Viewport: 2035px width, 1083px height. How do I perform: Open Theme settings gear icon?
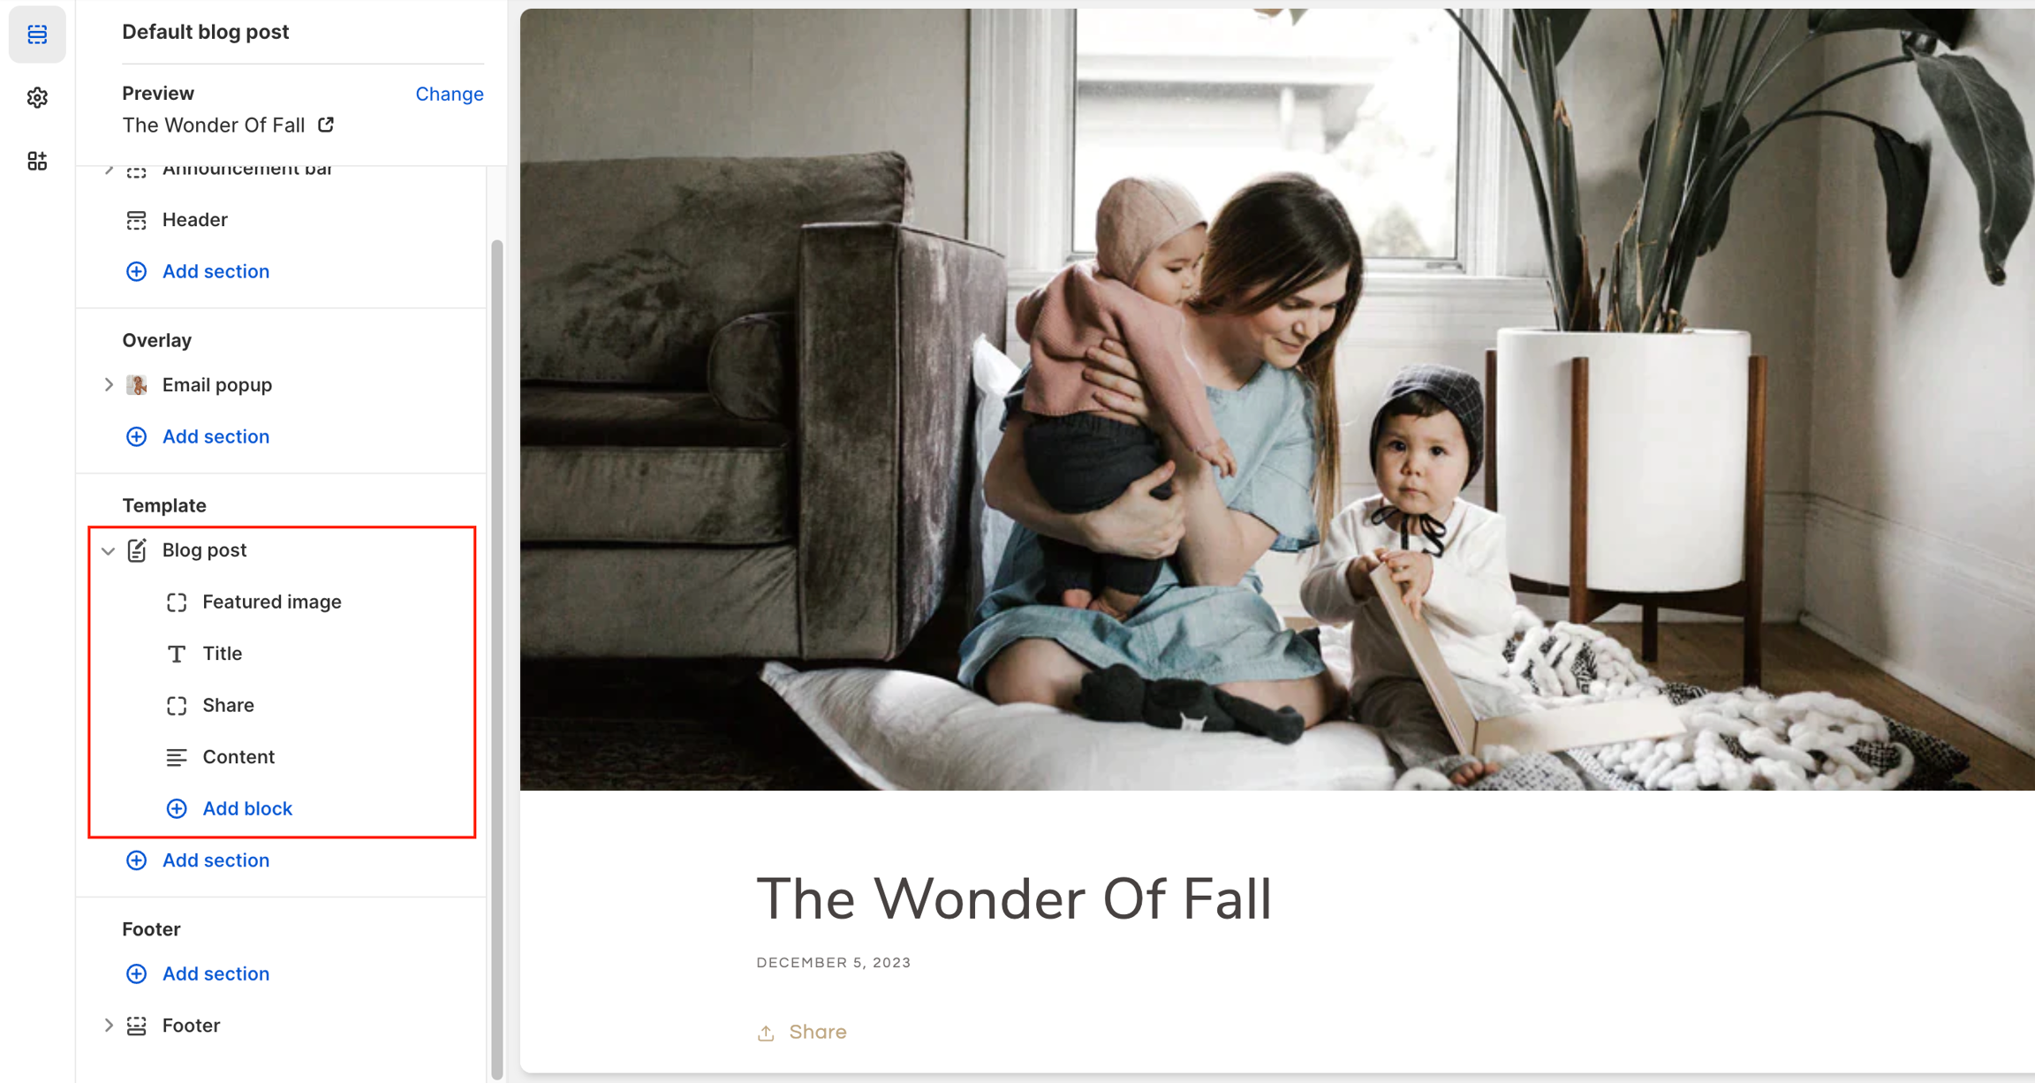coord(37,98)
